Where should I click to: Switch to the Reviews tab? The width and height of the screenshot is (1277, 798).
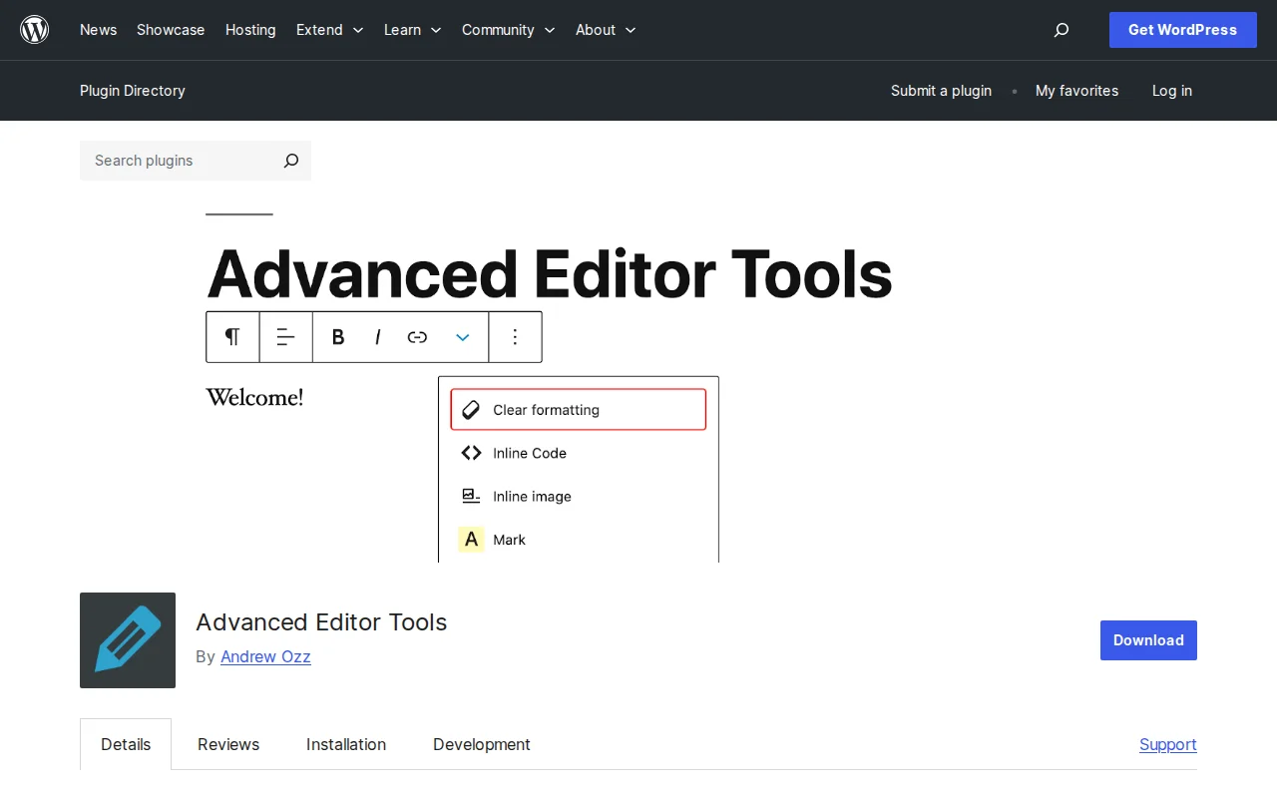pyautogui.click(x=227, y=744)
